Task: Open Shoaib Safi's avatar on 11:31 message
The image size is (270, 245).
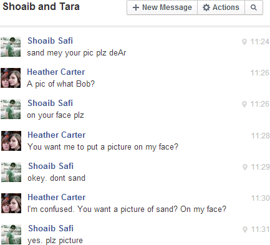Action: (x=11, y=234)
